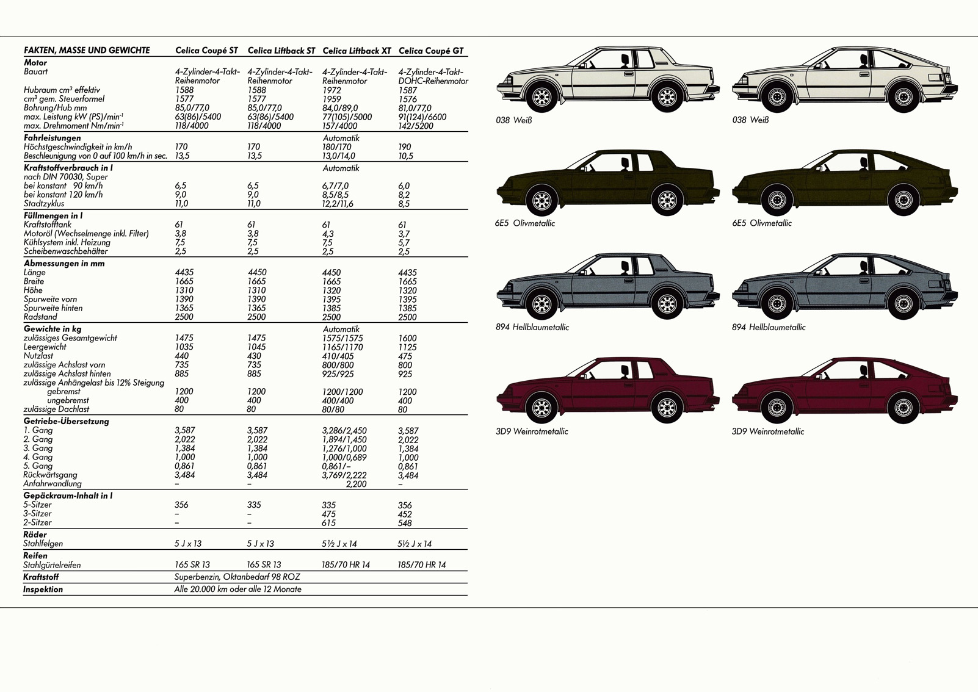The height and width of the screenshot is (692, 978).
Task: Click the light blue metallic liftback illustration
Action: (845, 286)
